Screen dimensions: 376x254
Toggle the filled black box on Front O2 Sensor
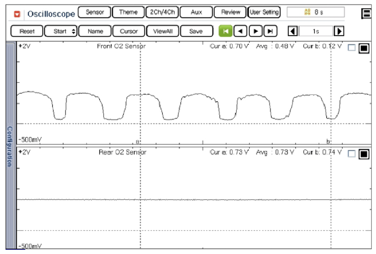coord(364,48)
